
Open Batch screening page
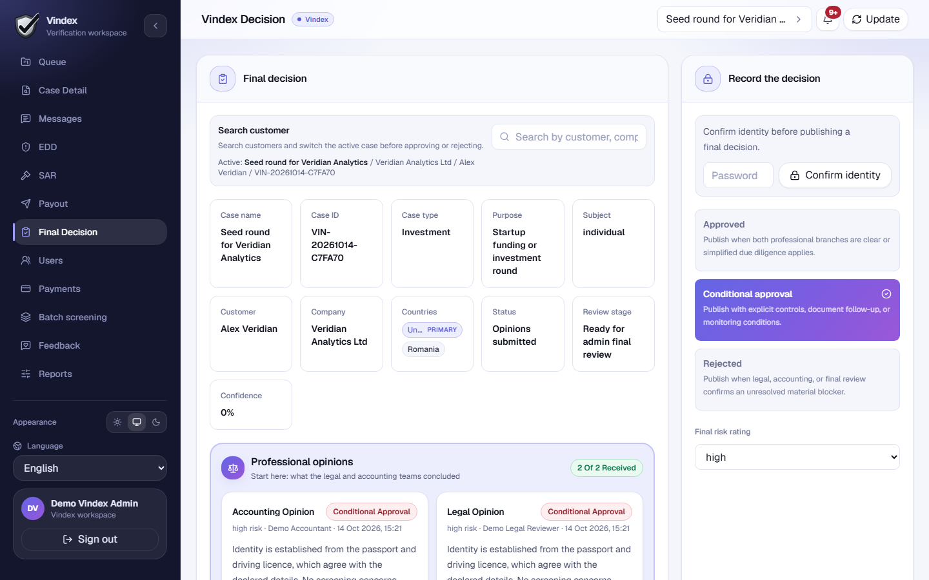[x=90, y=317]
